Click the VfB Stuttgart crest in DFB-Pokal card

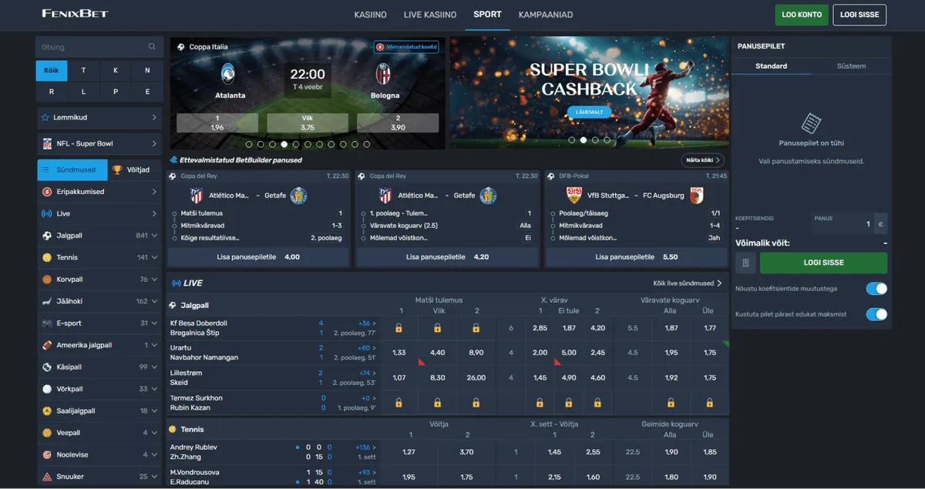pyautogui.click(x=574, y=196)
